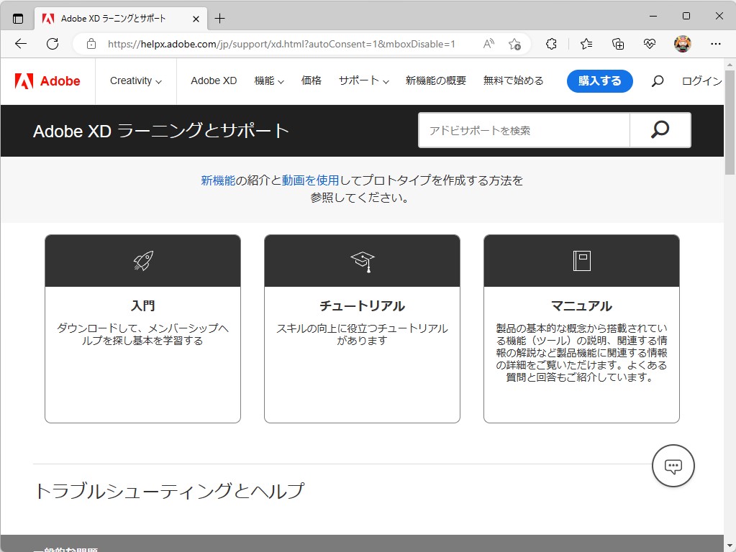Click ログイン in the header
The width and height of the screenshot is (736, 552).
click(701, 81)
